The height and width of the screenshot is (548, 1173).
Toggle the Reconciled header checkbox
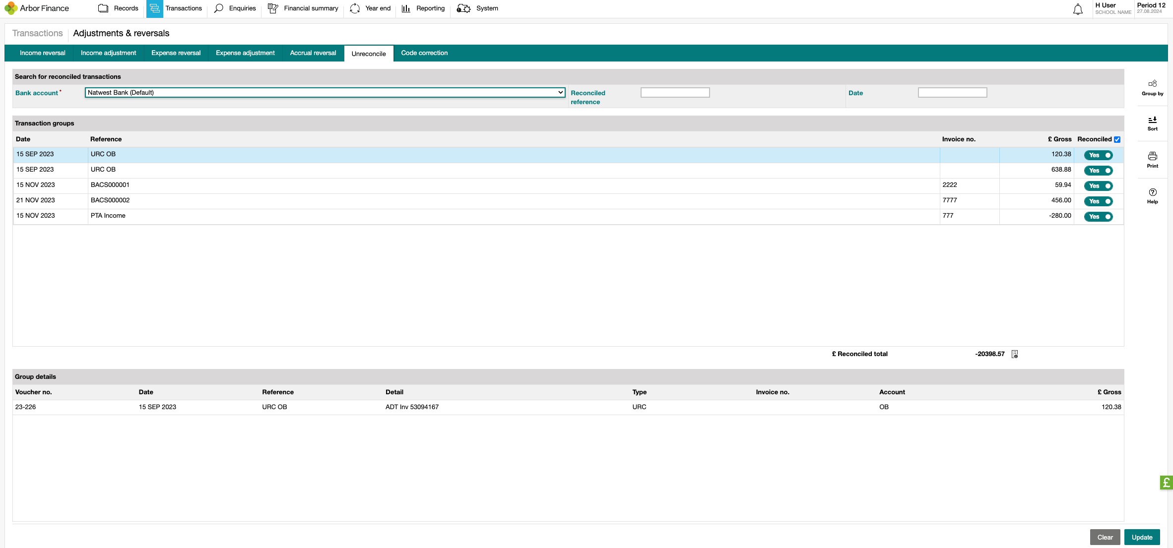[1117, 139]
